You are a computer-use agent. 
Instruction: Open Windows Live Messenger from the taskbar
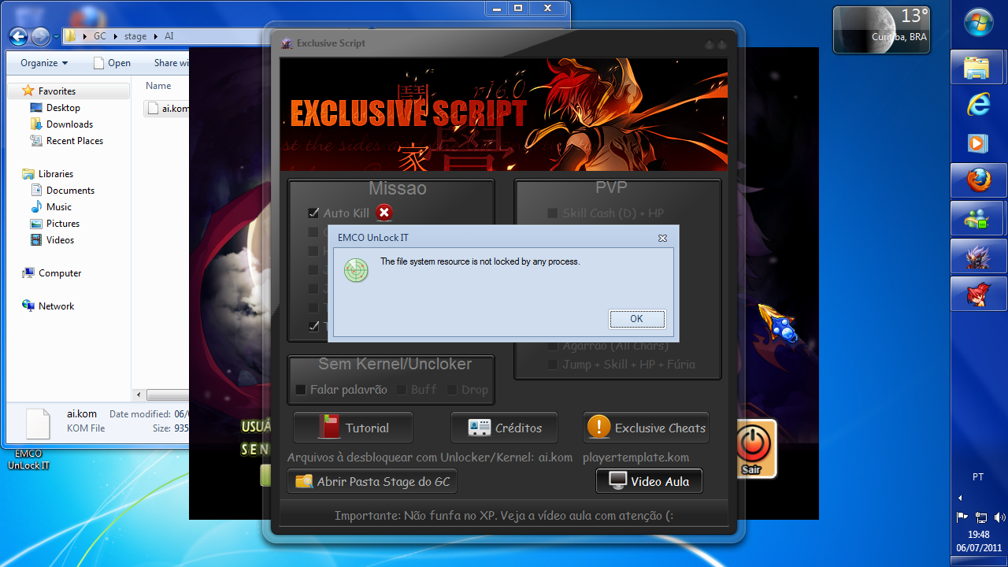coord(977,218)
